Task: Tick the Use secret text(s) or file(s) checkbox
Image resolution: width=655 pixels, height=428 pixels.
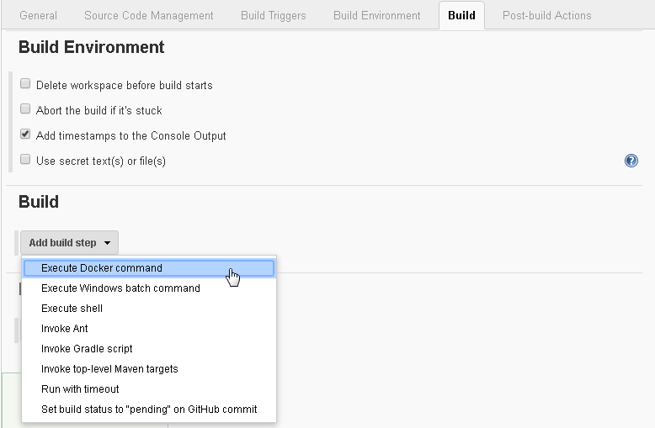Action: click(x=25, y=160)
